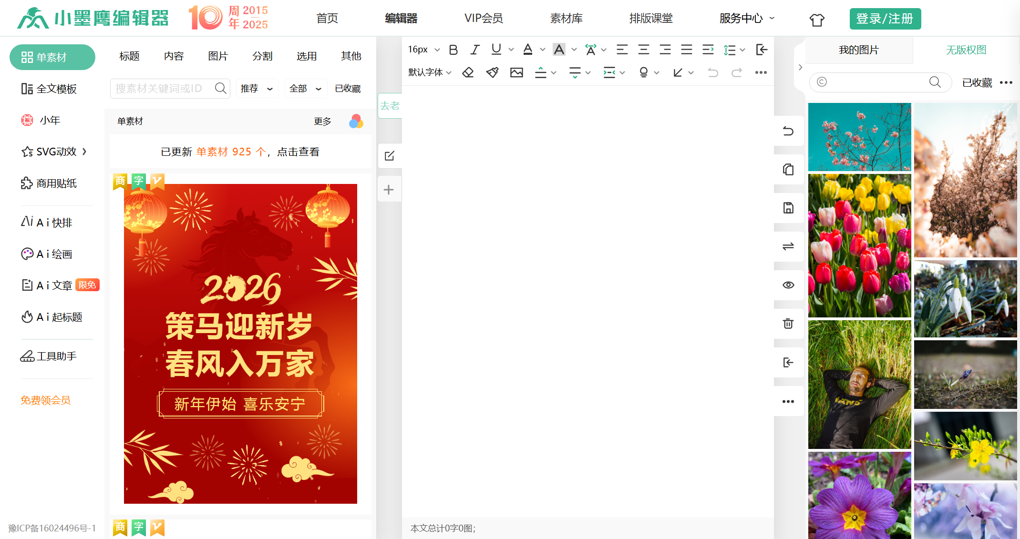Select the 2026 策马迎新岁 poster template
1020x539 pixels.
240,344
